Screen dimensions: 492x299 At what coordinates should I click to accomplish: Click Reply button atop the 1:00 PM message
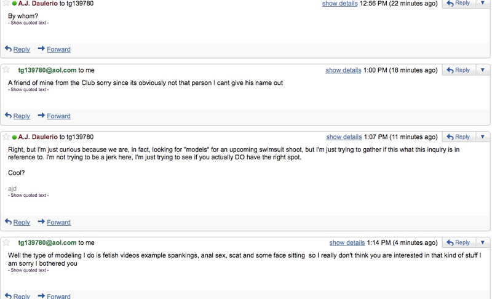(x=459, y=70)
